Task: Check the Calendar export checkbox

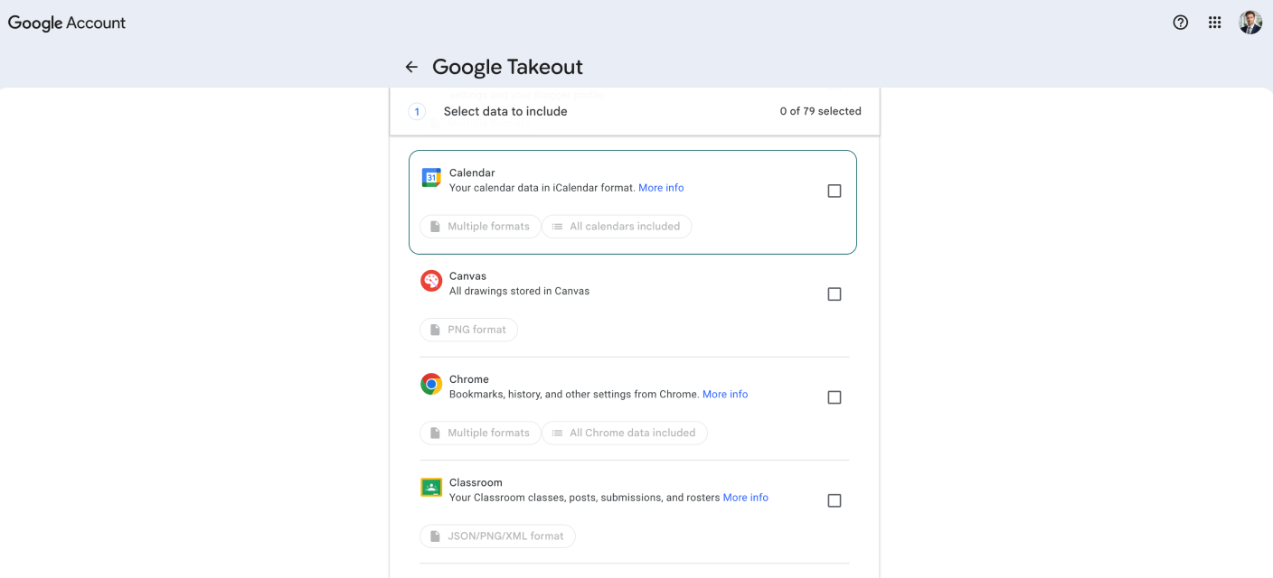Action: click(835, 191)
